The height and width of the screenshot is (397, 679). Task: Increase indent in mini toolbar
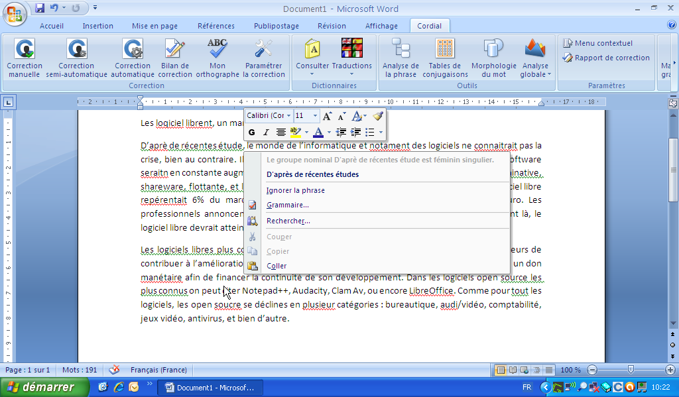tap(355, 132)
